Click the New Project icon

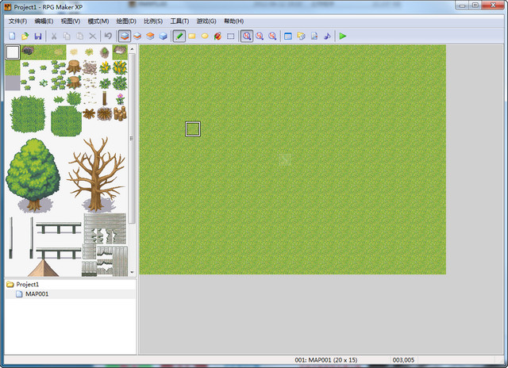click(12, 36)
